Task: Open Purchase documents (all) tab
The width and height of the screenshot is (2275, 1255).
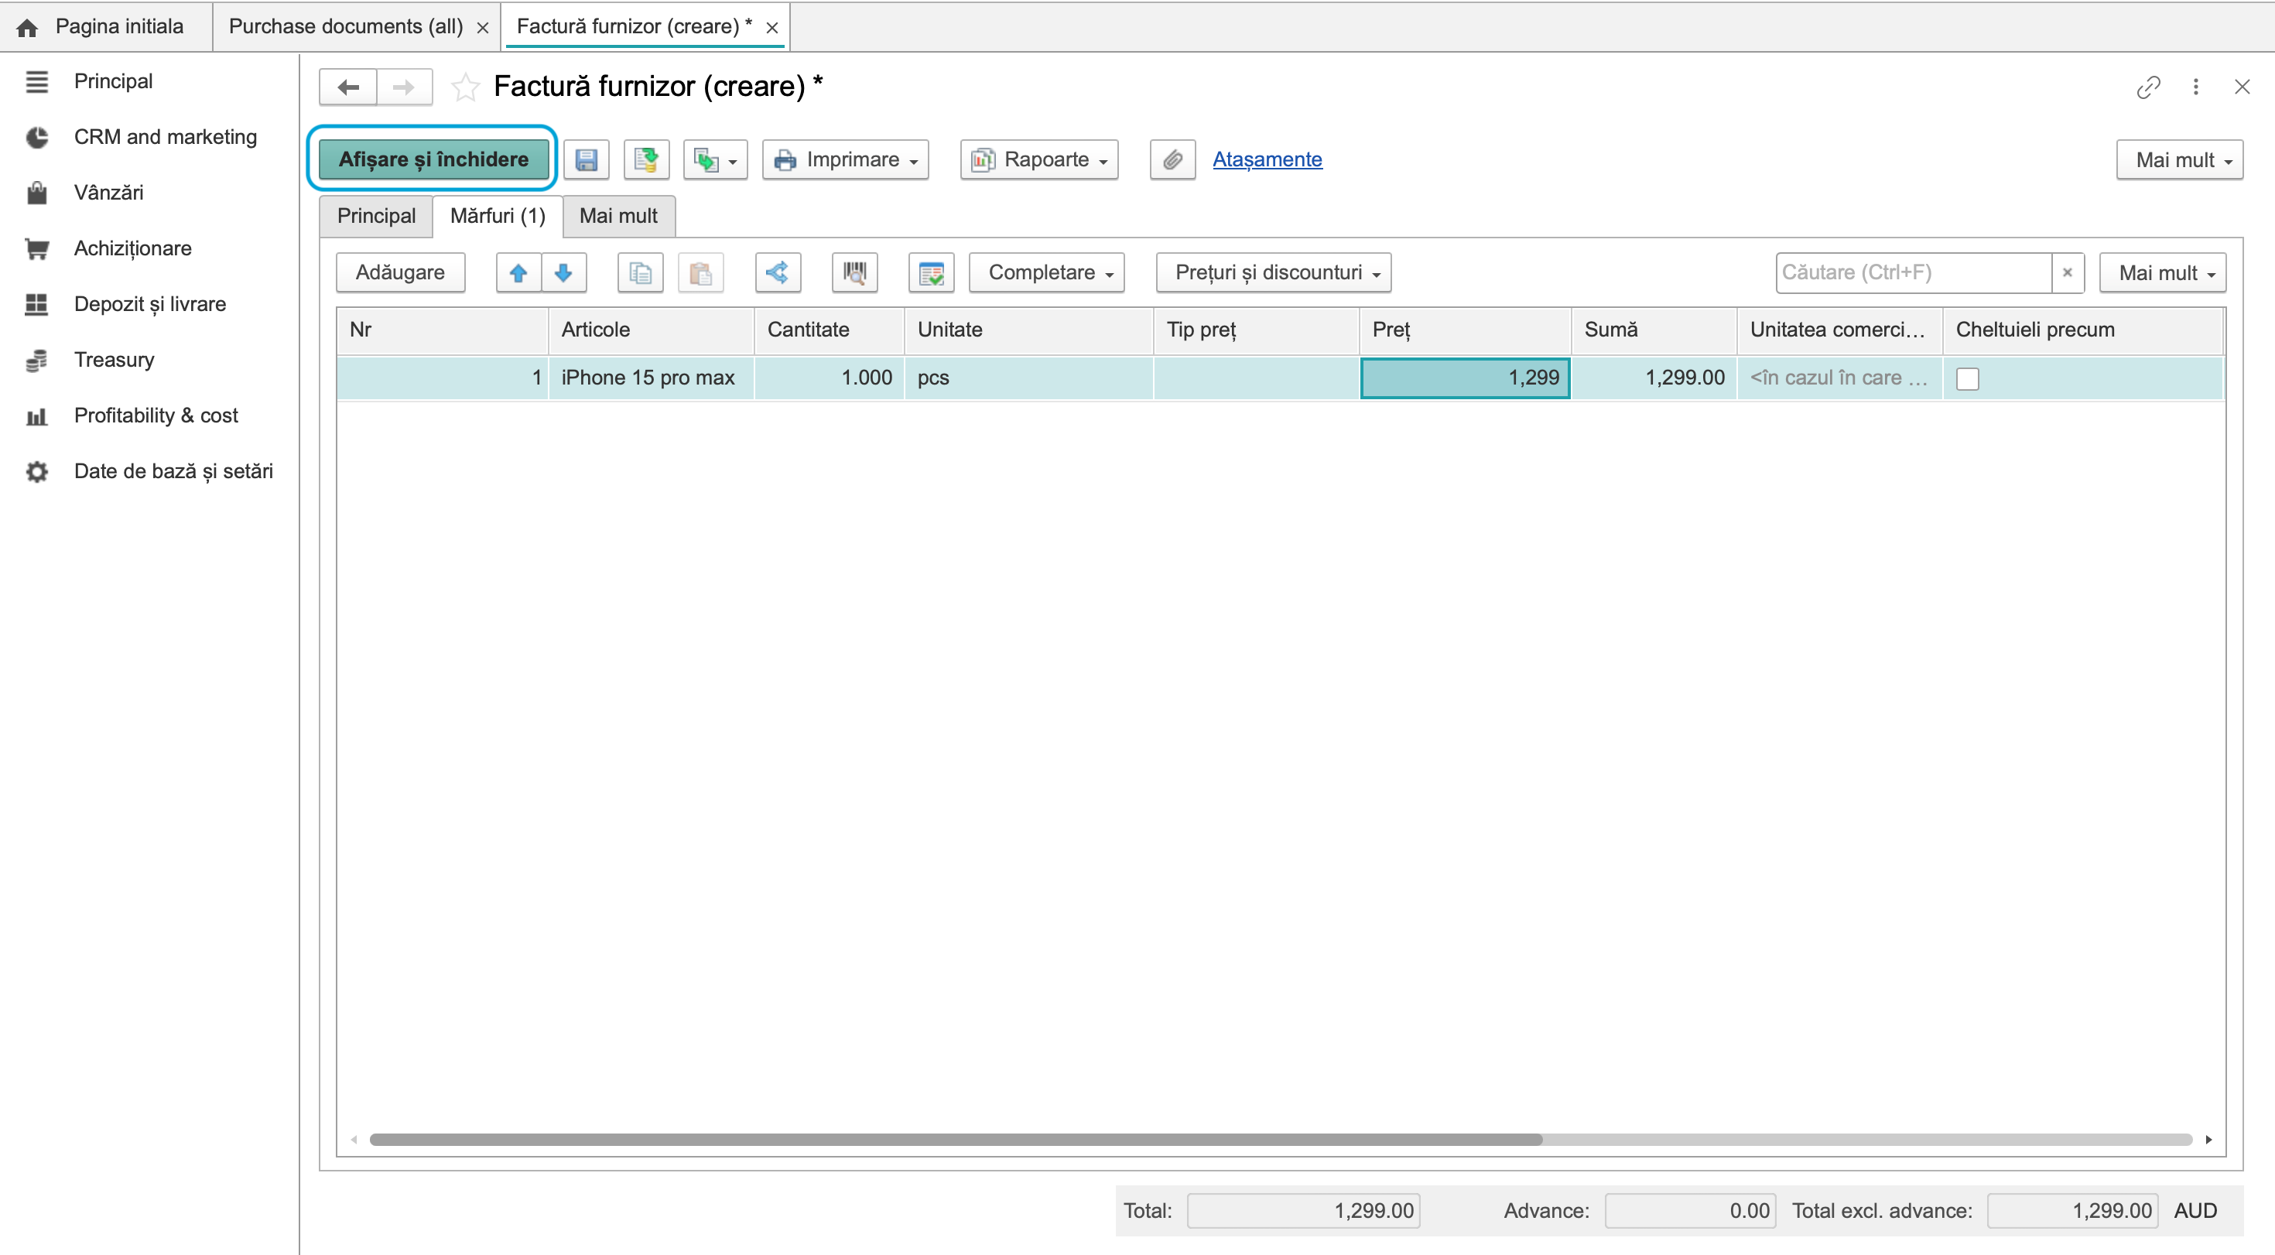Action: [x=346, y=26]
